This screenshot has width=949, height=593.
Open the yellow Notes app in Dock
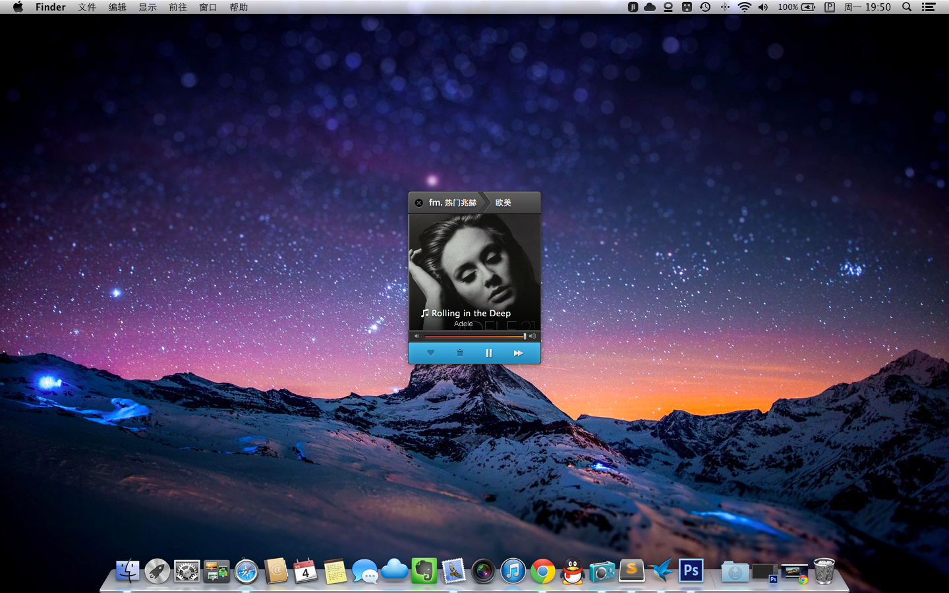[x=335, y=571]
